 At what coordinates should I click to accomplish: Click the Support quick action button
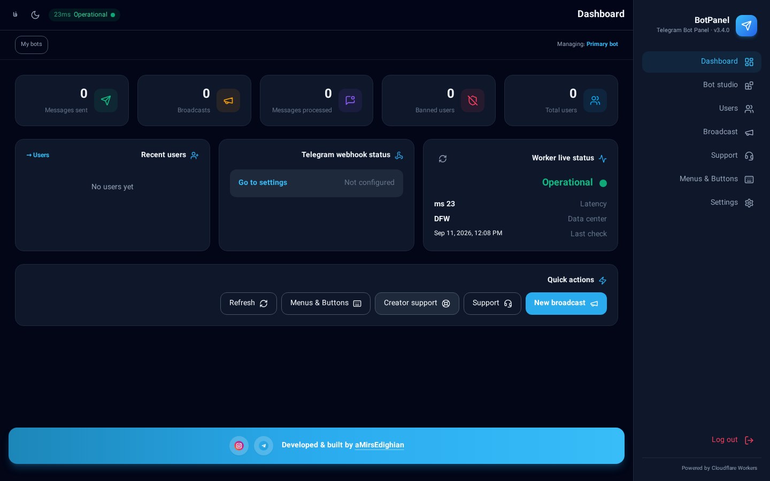pyautogui.click(x=492, y=304)
